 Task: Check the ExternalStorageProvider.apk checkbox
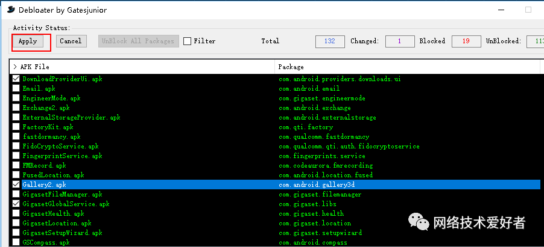16,117
